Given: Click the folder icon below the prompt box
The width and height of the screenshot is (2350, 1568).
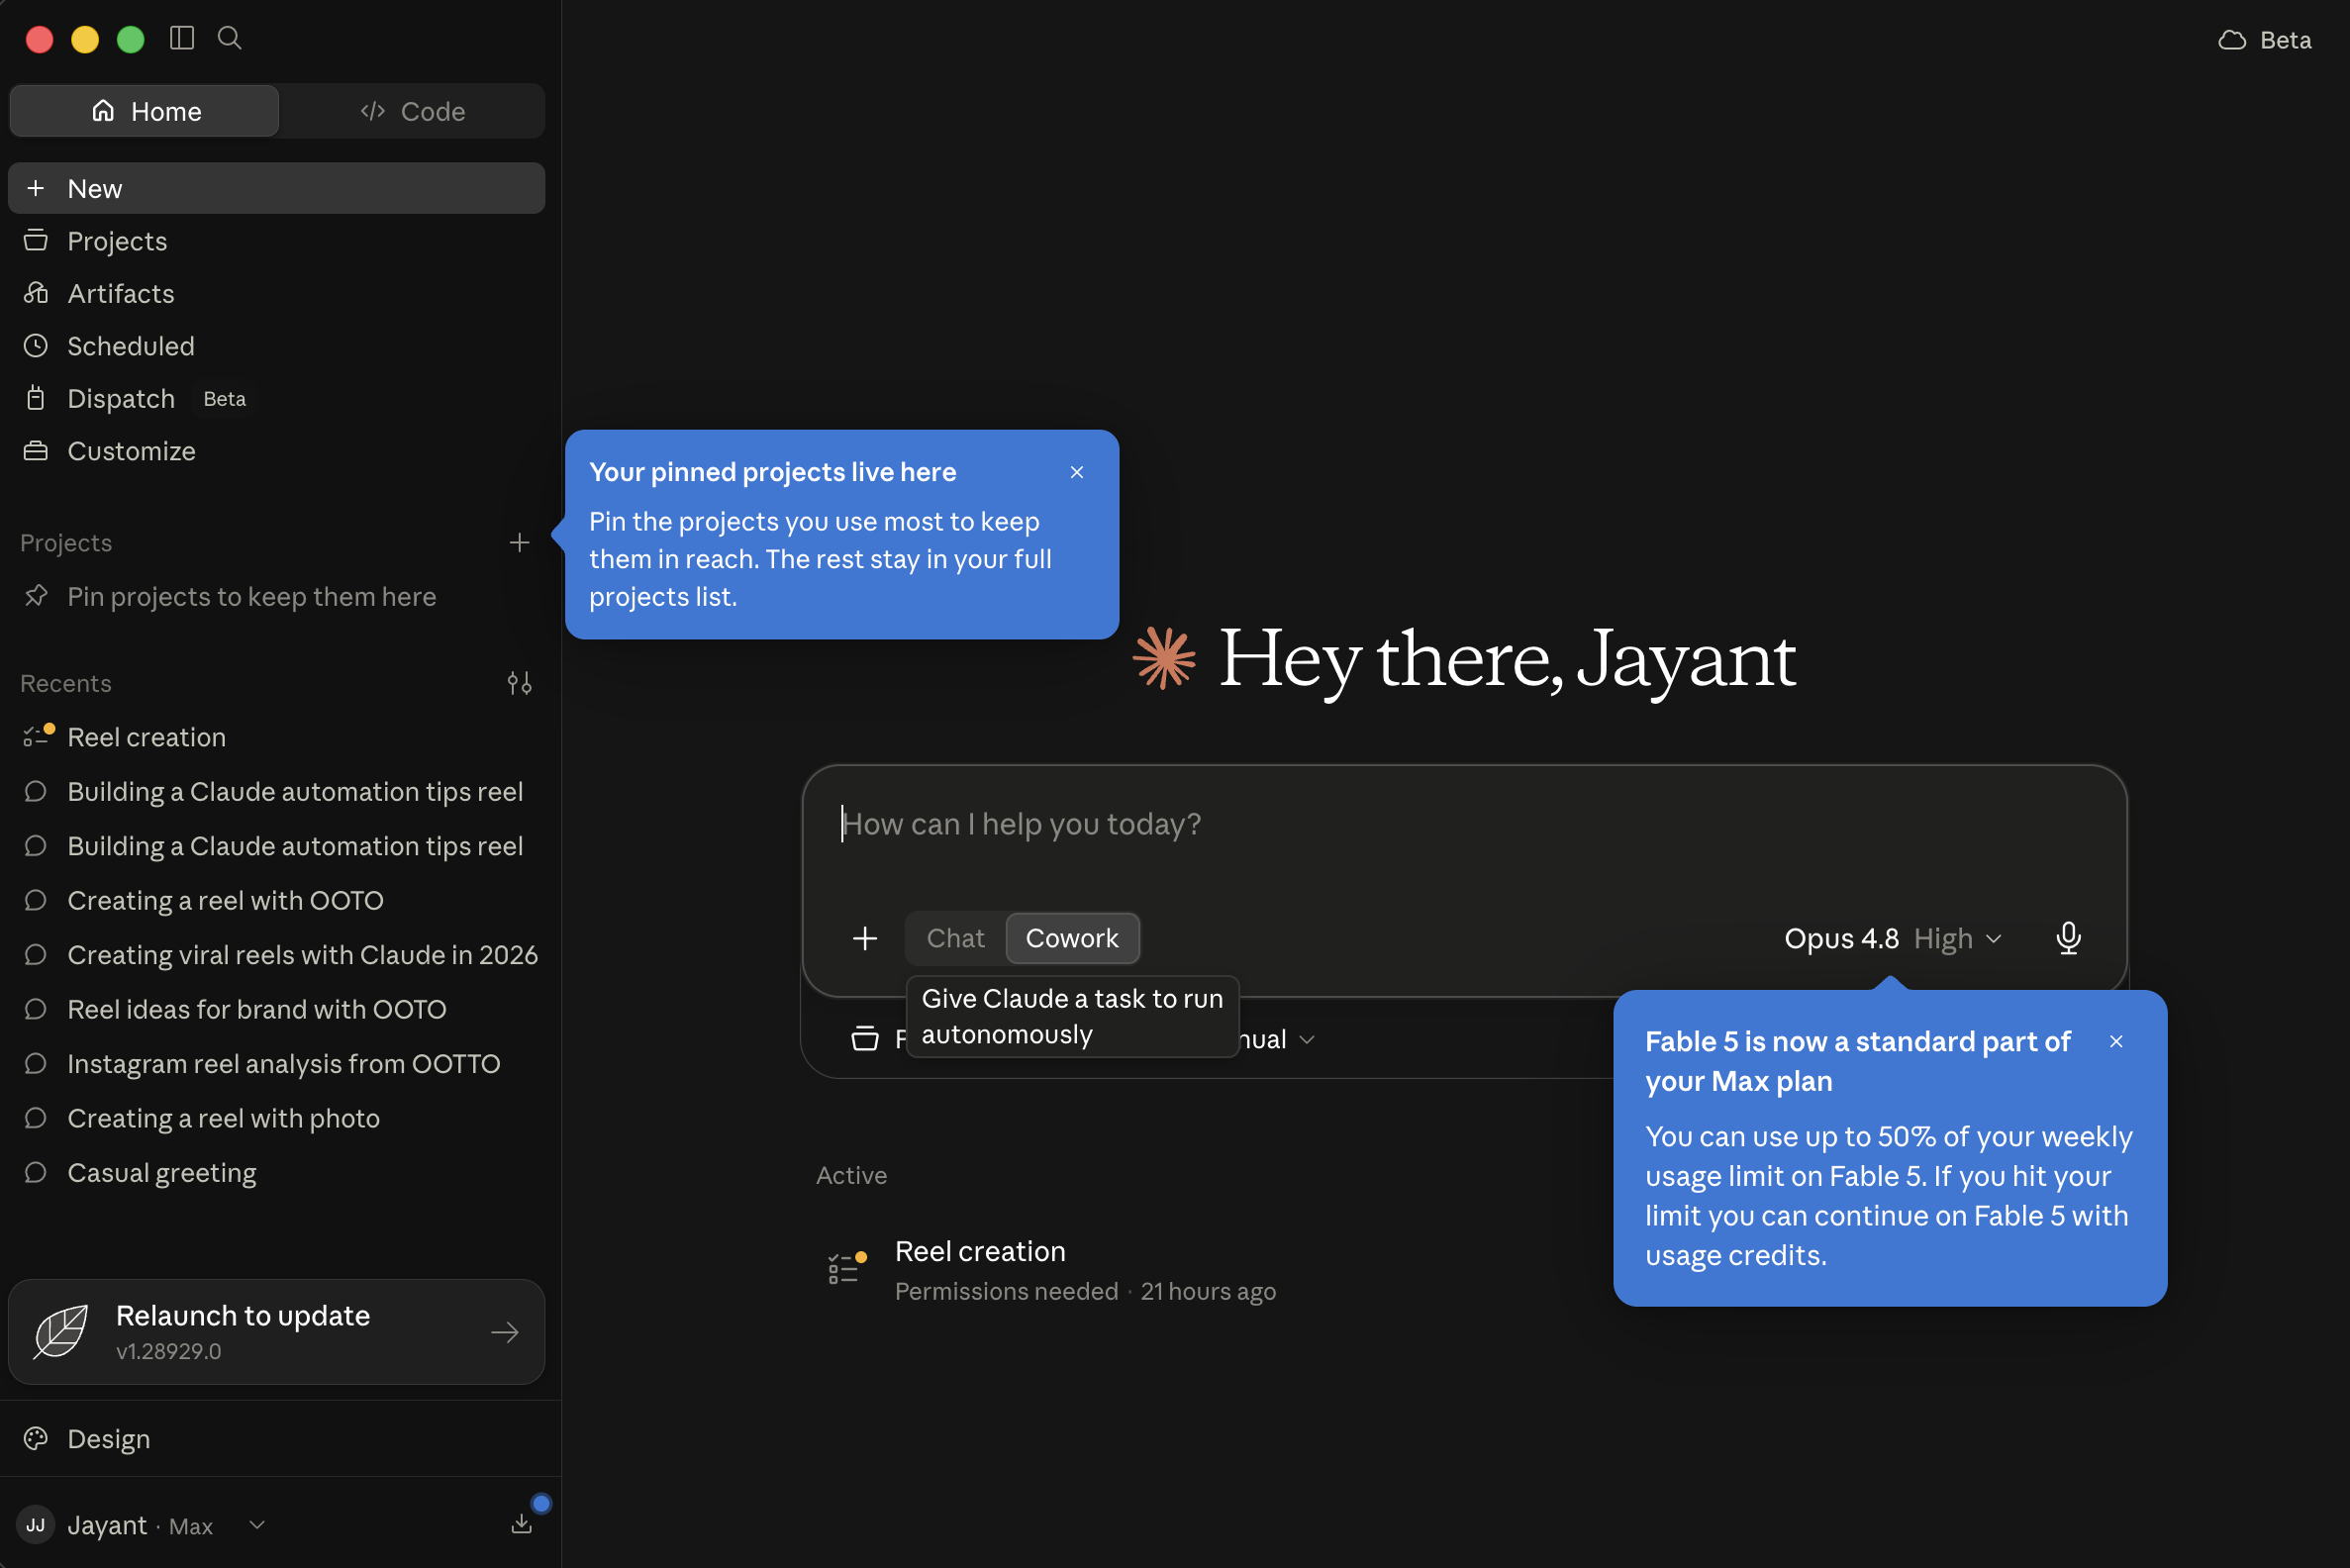Looking at the screenshot, I should click(x=865, y=1040).
